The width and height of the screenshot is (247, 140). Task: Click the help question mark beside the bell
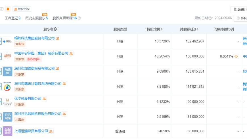point(2,9)
